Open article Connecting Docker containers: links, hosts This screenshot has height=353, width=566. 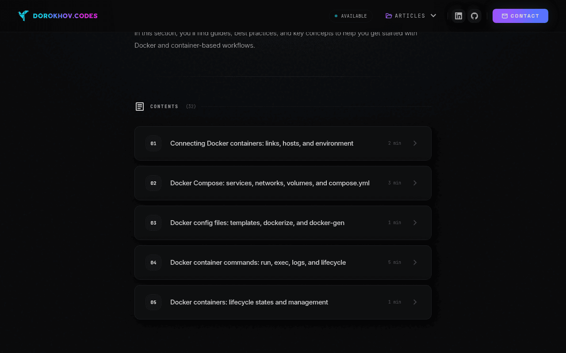[x=283, y=143]
